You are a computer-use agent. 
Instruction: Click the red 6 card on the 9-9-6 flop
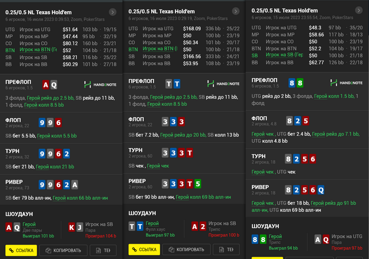[x=59, y=123]
